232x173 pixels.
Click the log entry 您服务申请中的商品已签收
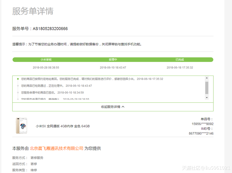pyautogui.click(x=52, y=93)
